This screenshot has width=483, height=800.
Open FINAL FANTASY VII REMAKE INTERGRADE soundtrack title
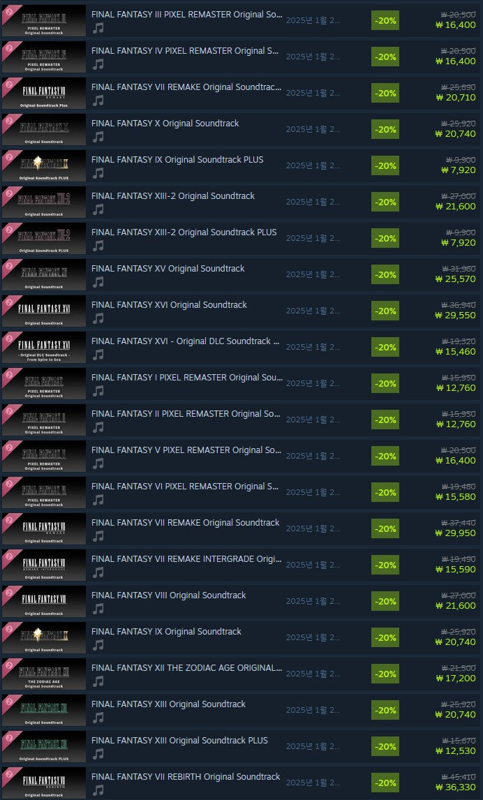[x=186, y=558]
